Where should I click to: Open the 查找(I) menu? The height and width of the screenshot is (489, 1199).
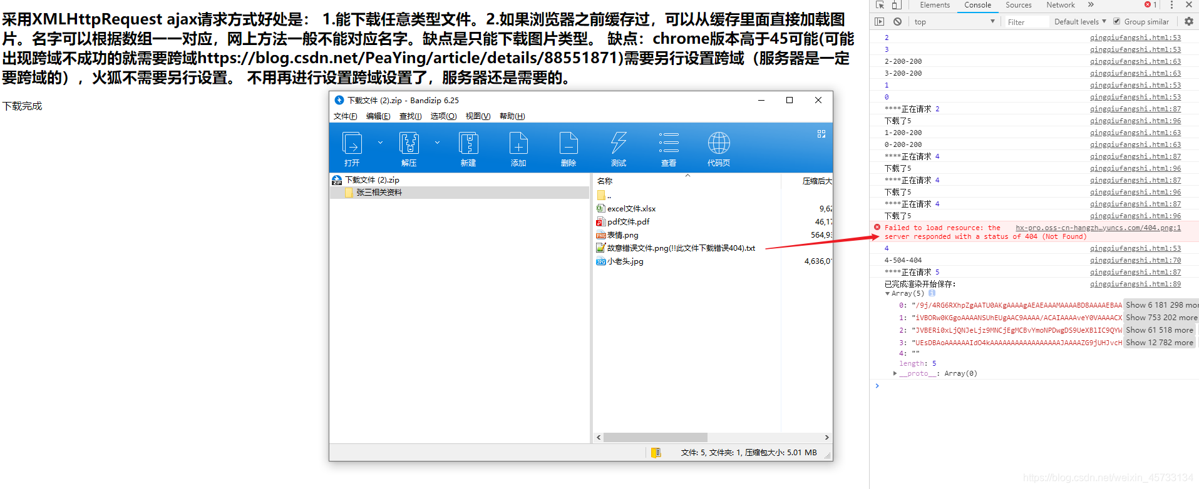coord(411,116)
